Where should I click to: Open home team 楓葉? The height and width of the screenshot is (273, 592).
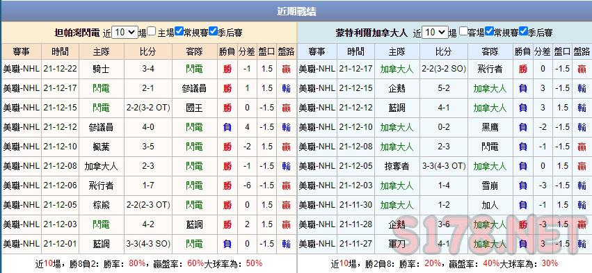(101, 147)
